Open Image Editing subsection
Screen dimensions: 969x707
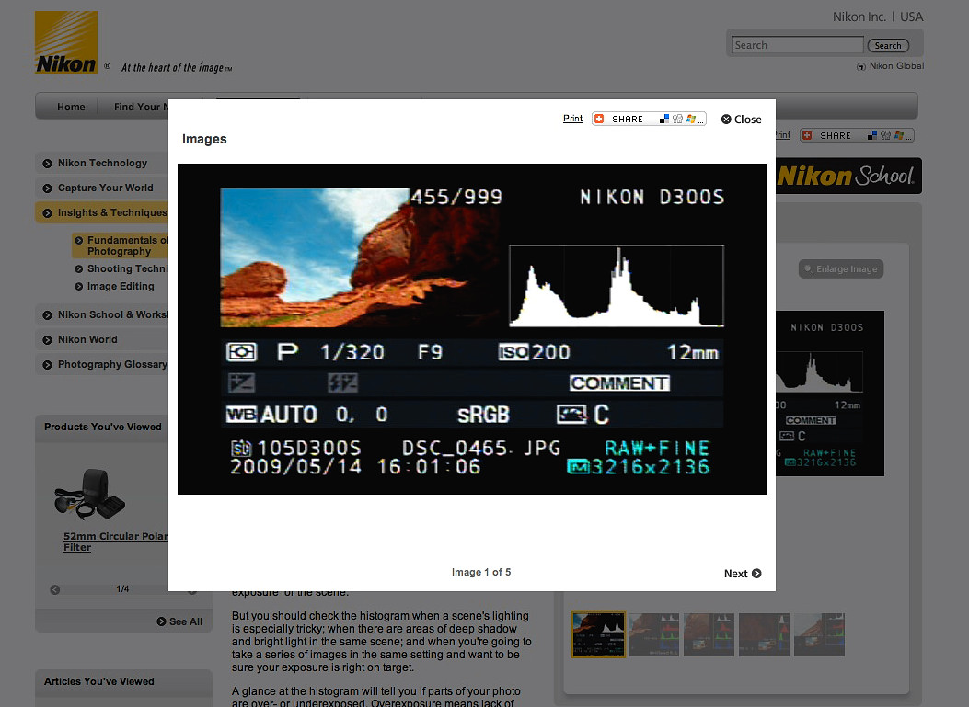(x=115, y=287)
